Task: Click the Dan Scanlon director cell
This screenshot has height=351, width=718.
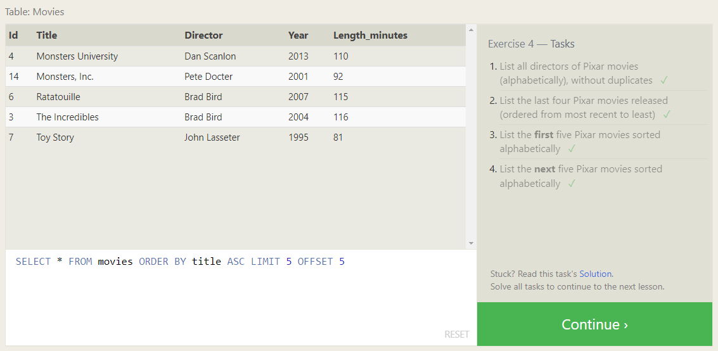Action: click(210, 56)
